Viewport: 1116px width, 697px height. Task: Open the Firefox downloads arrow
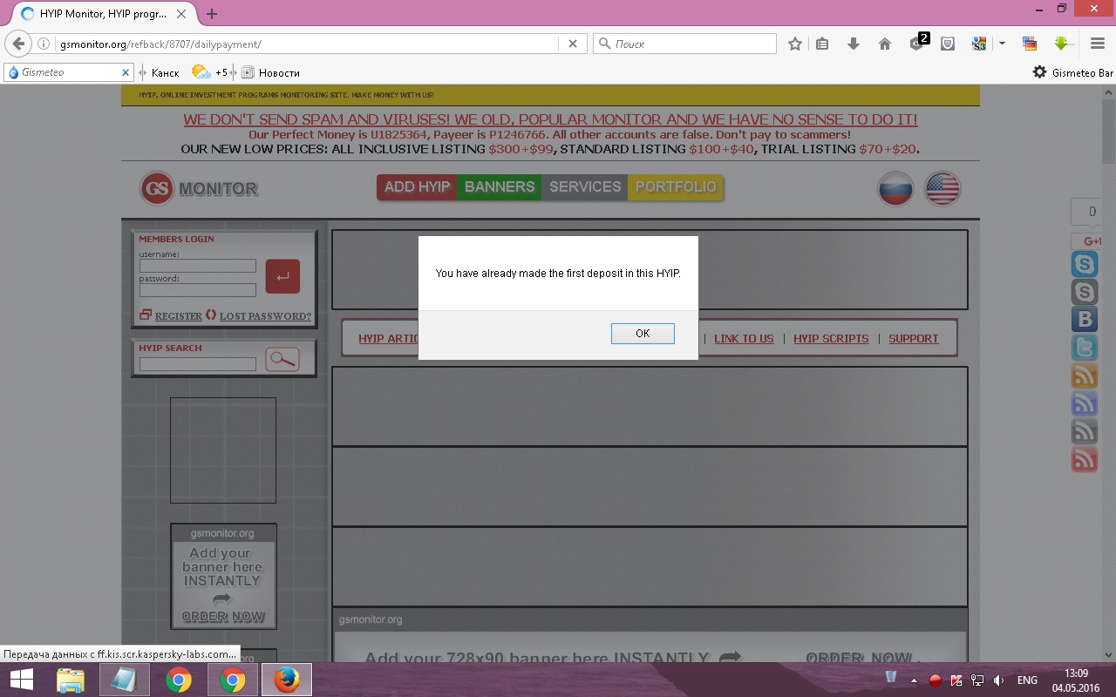point(854,44)
